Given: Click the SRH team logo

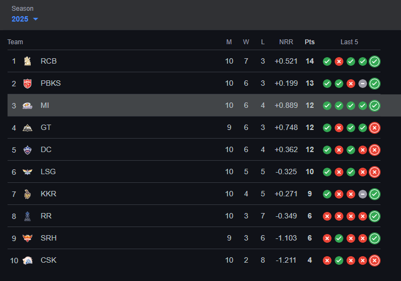Looking at the screenshot, I should coord(27,238).
